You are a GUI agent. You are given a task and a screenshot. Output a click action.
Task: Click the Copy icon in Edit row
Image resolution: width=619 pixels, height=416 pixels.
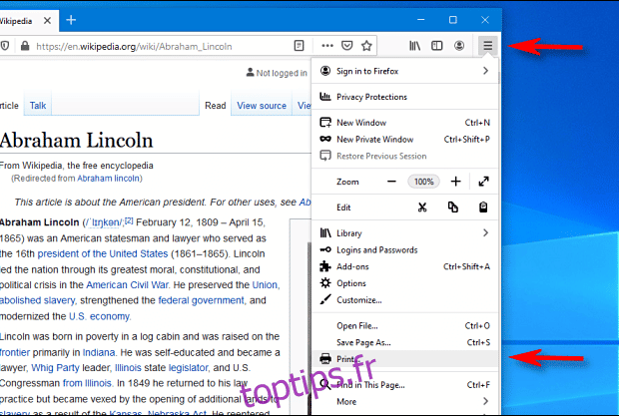(453, 208)
